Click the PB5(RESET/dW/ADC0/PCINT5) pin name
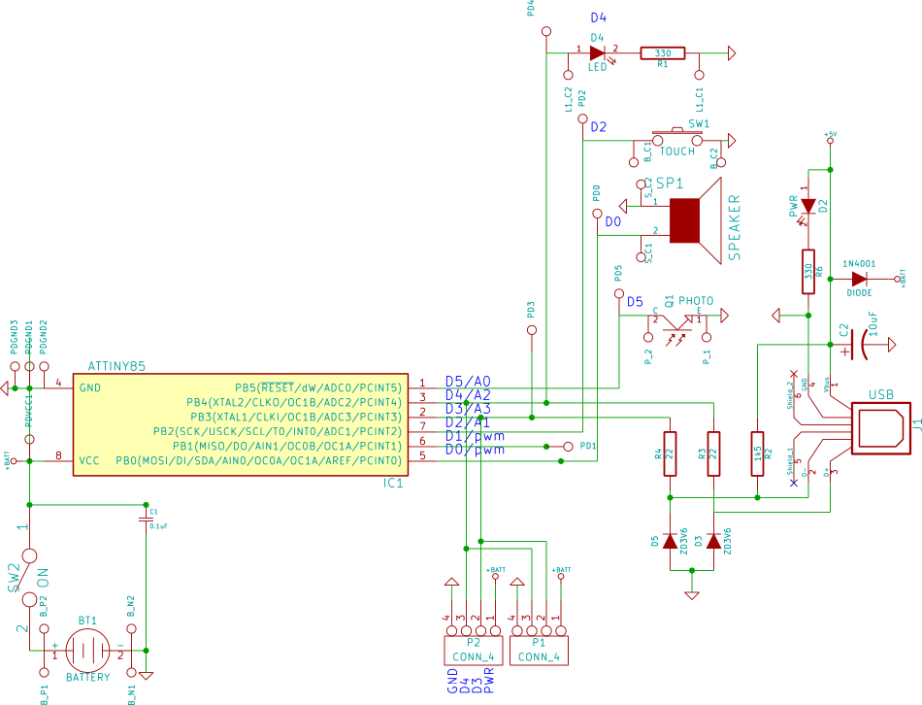Image resolution: width=922 pixels, height=705 pixels. [318, 387]
